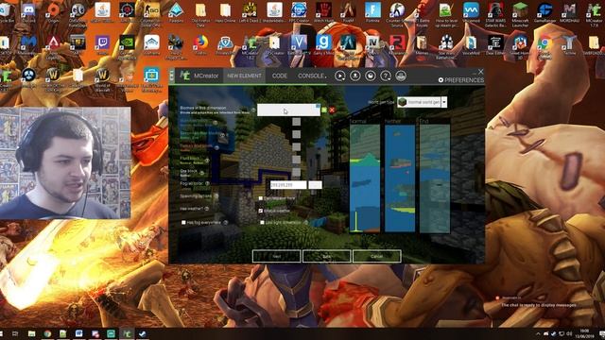Click help icon beside Biomes in this dimension
The width and height of the screenshot is (605, 340).
253,110
